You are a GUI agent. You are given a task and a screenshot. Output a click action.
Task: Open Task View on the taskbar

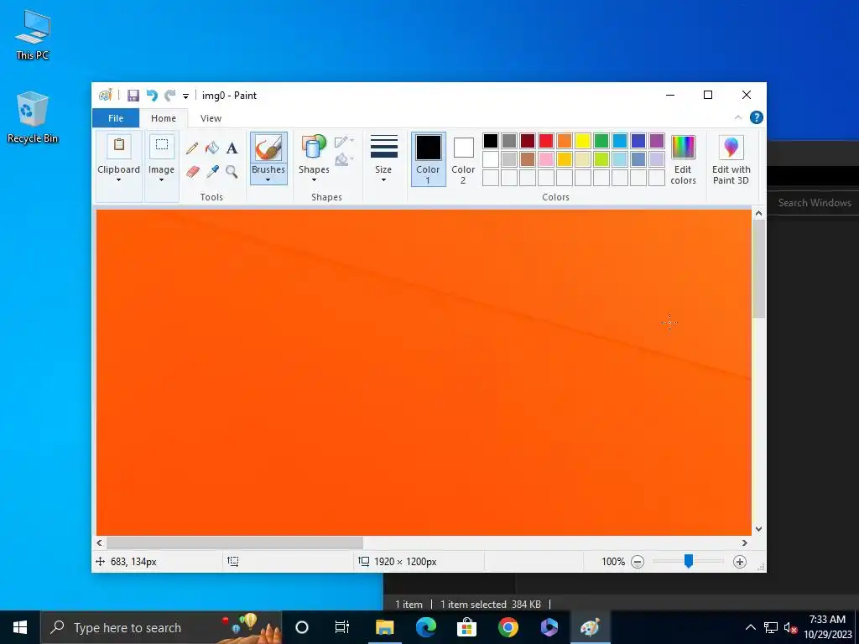(342, 627)
